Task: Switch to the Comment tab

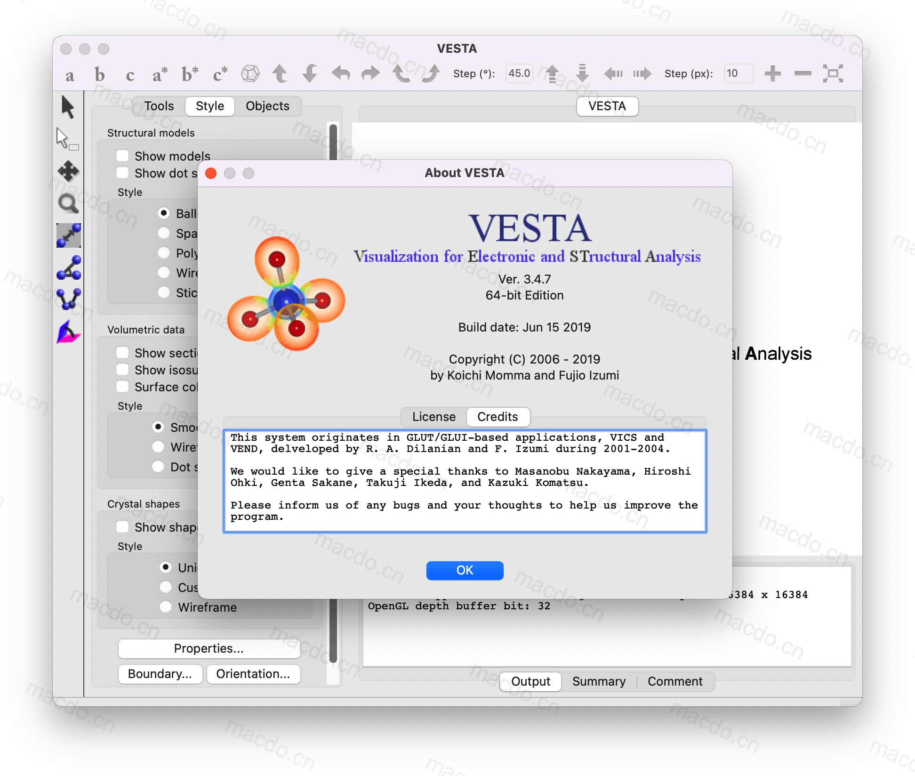Action: [675, 681]
